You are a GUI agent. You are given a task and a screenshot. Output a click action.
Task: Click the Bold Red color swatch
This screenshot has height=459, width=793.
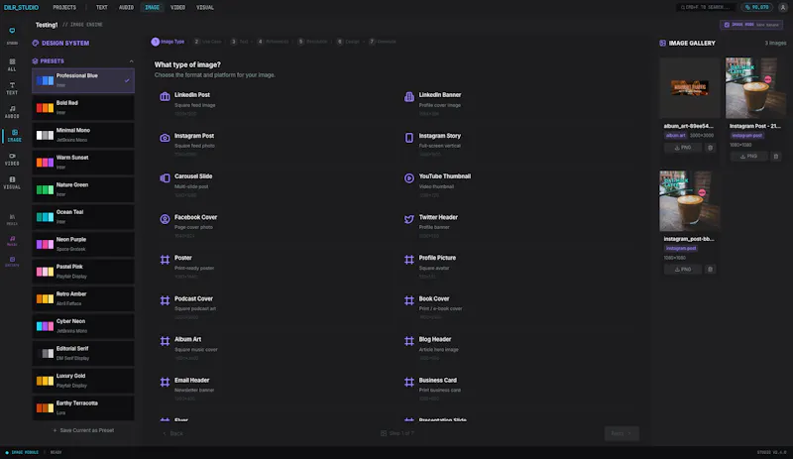[x=45, y=108]
